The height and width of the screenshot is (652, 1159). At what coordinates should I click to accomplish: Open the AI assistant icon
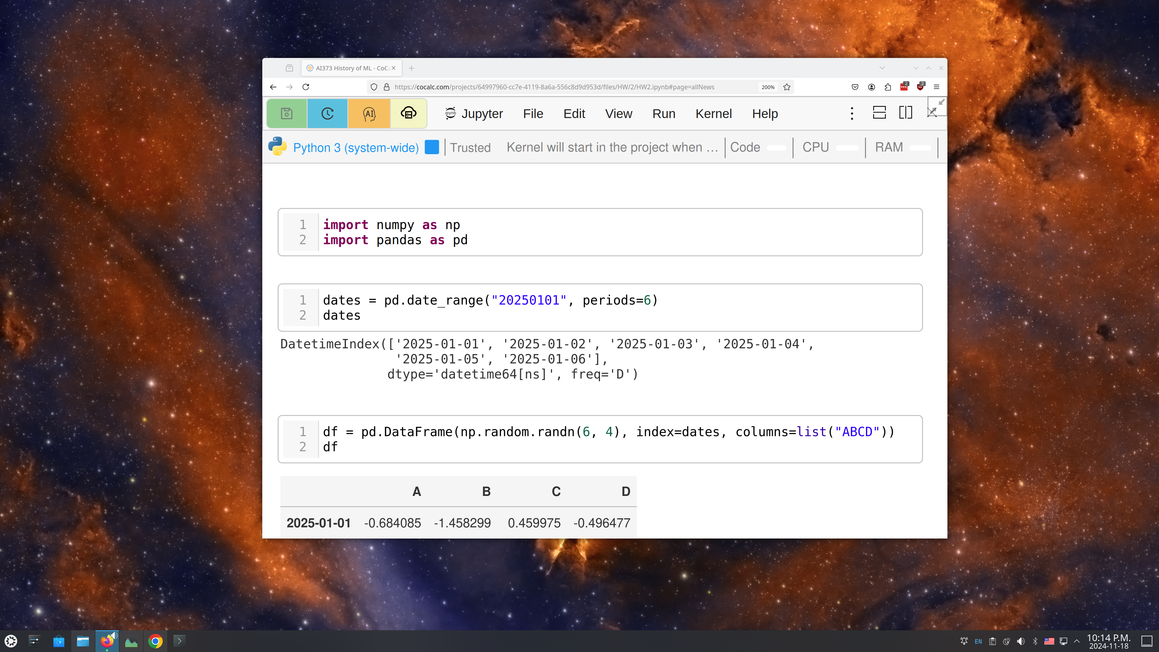point(369,113)
